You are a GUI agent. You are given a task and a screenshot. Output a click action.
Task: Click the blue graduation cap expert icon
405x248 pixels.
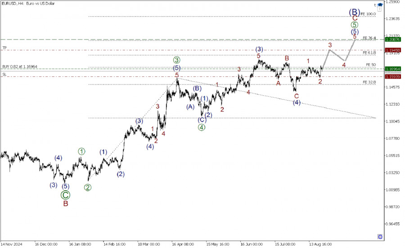point(380,4)
